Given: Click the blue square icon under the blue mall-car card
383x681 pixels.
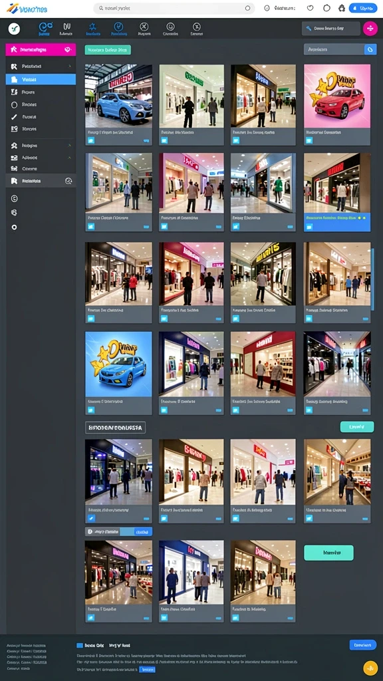Looking at the screenshot, I should (90, 140).
